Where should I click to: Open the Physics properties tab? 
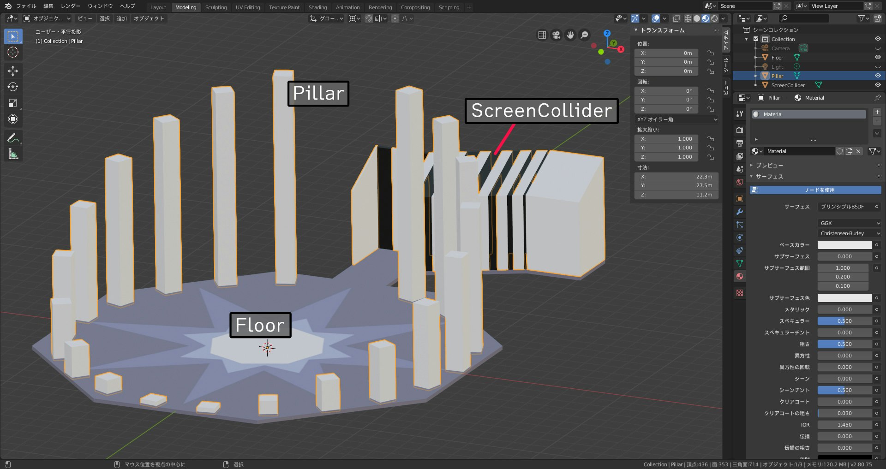739,237
